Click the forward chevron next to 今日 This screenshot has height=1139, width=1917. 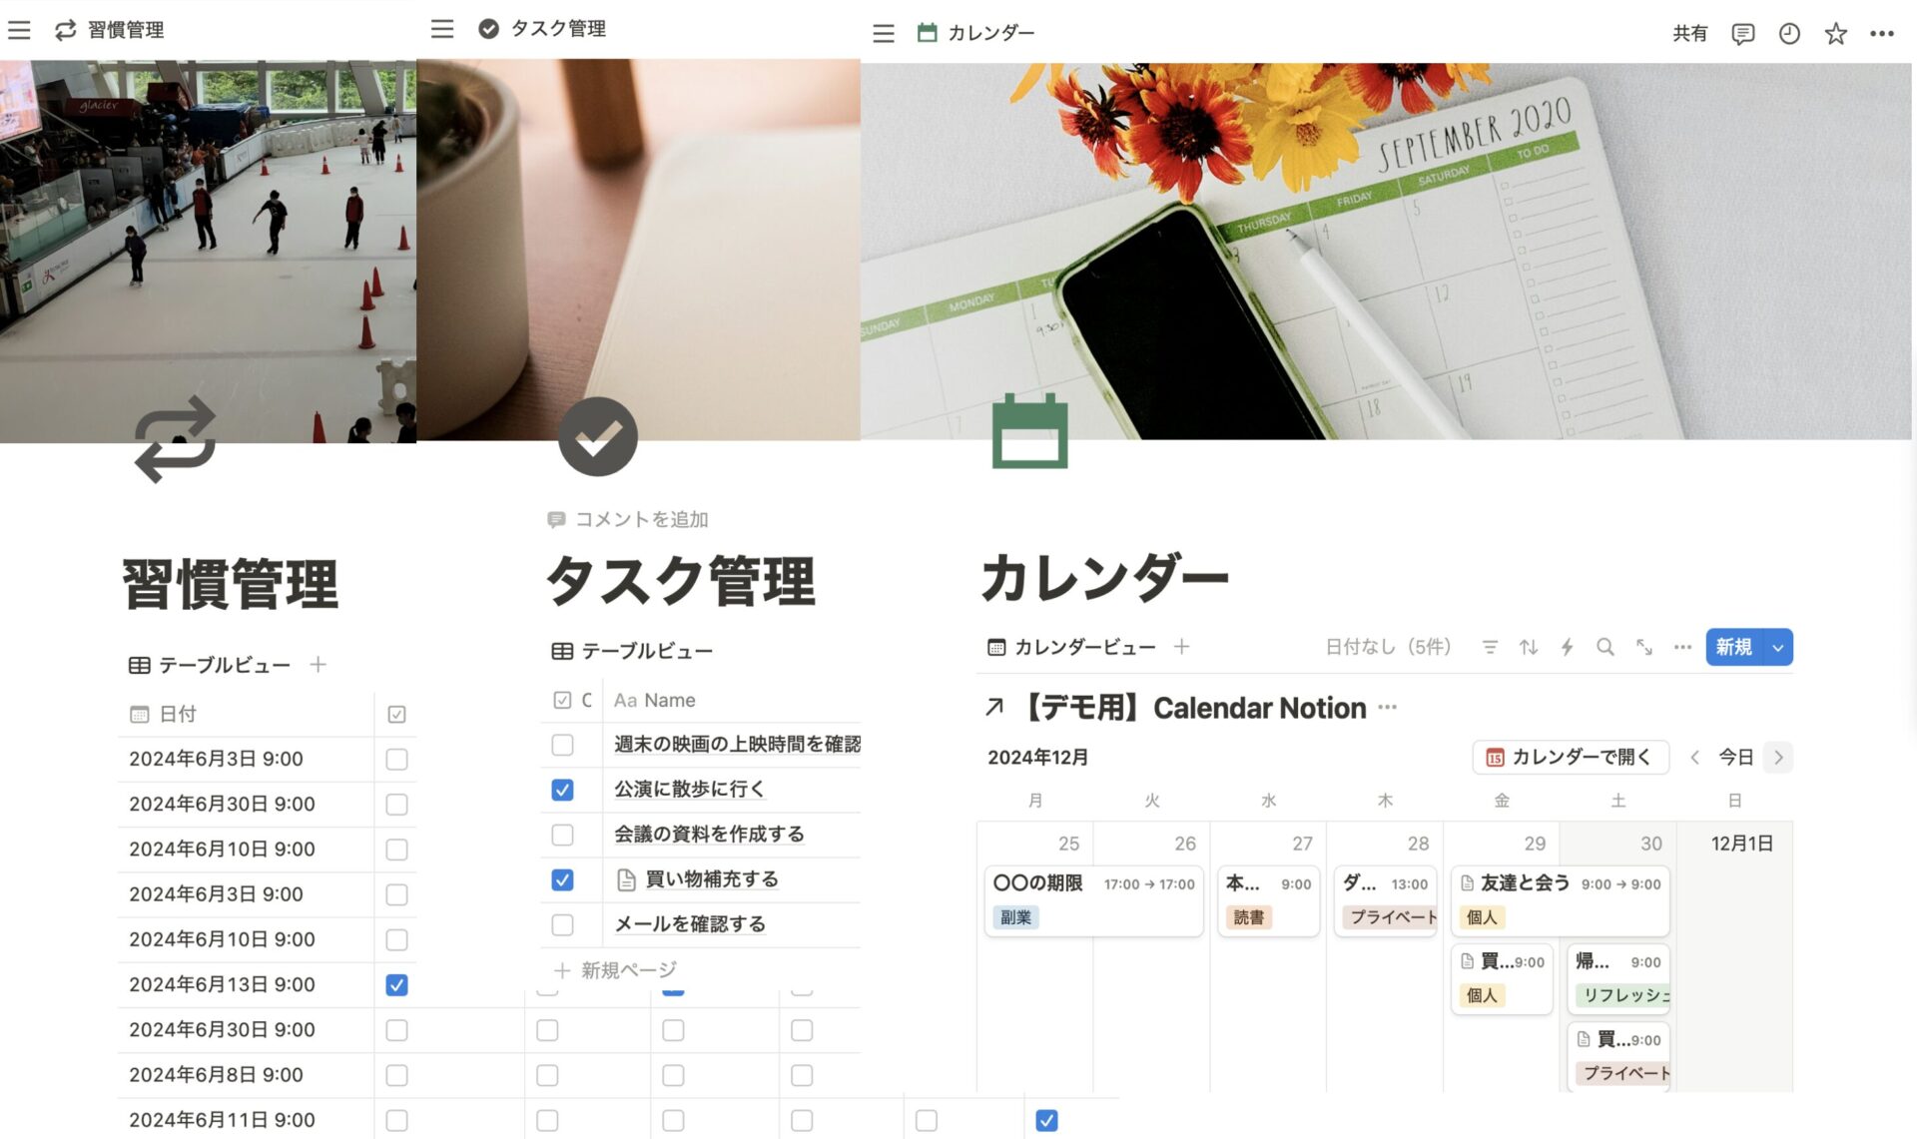(1778, 758)
